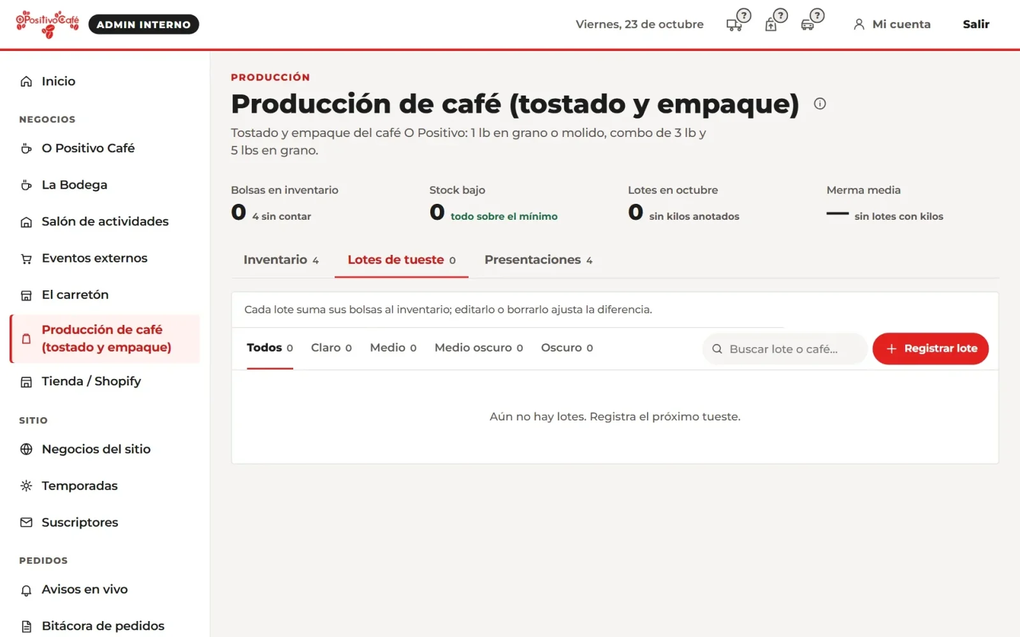Viewport: 1020px width, 637px height.
Task: Open Salón de actividades
Action: tap(105, 222)
